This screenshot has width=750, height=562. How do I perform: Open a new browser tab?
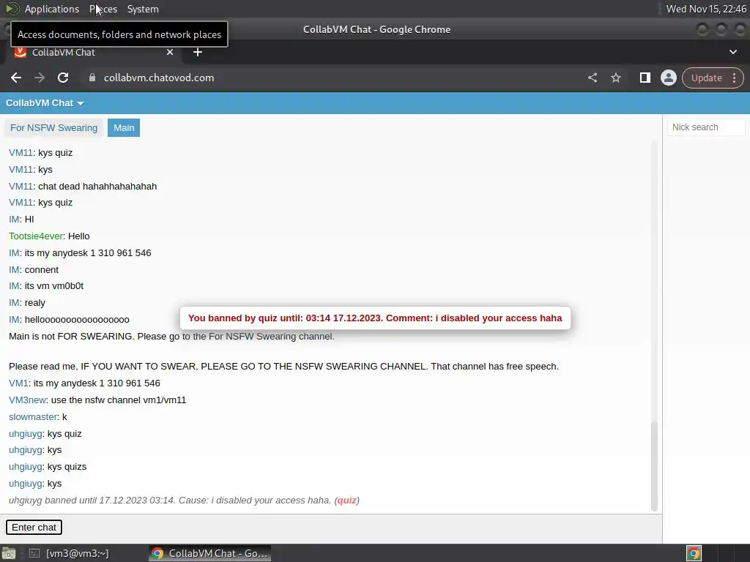198,52
